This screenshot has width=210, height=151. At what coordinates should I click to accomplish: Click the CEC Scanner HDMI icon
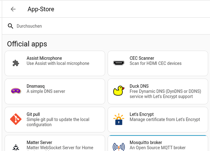click(x=119, y=63)
